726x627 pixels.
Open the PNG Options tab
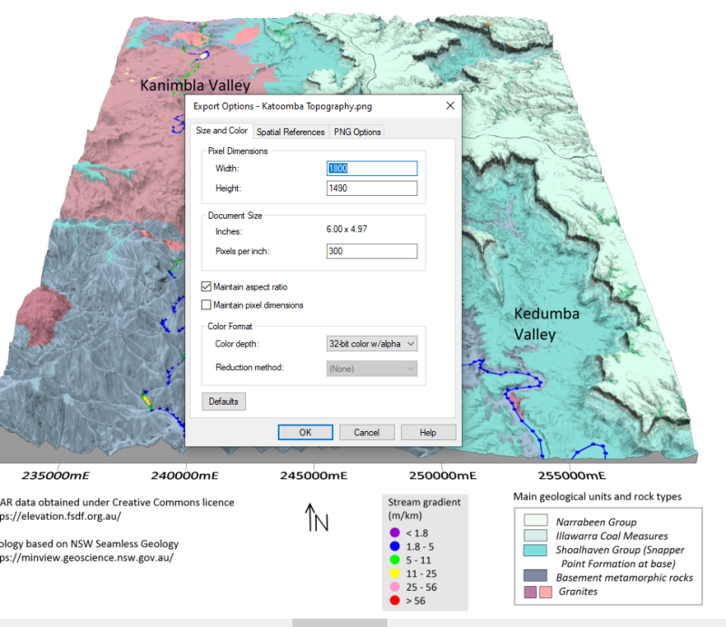(x=358, y=131)
